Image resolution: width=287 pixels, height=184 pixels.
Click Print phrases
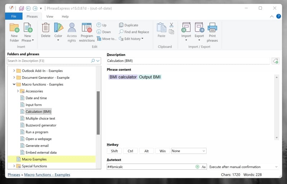tap(212, 33)
